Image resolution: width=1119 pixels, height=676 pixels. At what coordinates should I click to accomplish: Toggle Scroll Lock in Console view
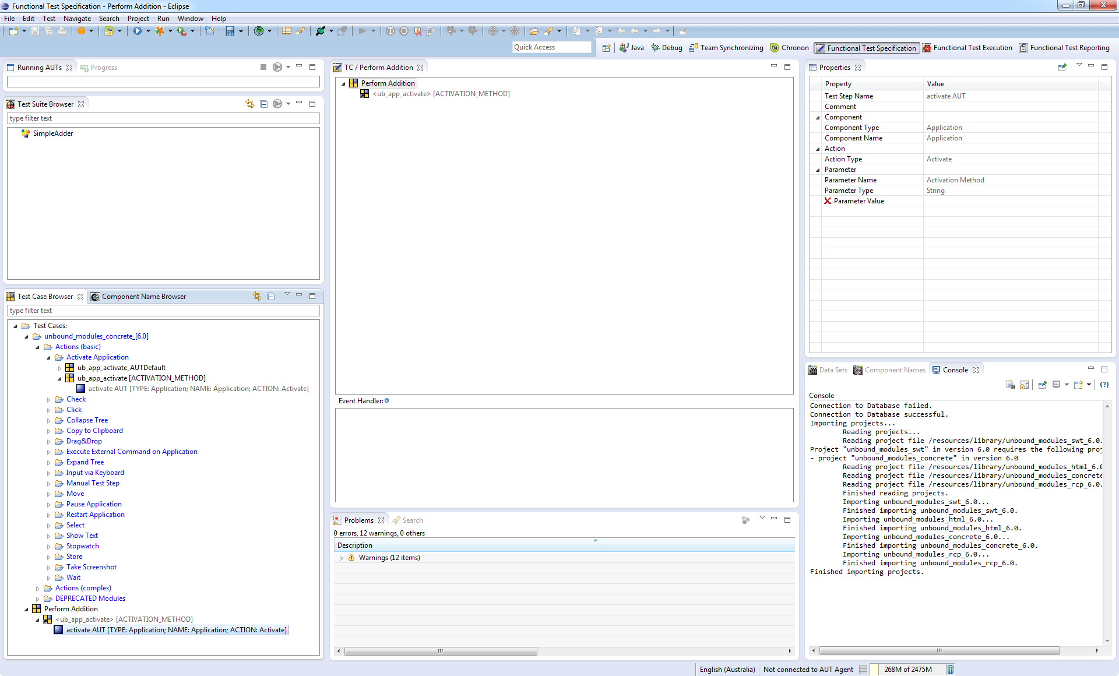[1025, 385]
